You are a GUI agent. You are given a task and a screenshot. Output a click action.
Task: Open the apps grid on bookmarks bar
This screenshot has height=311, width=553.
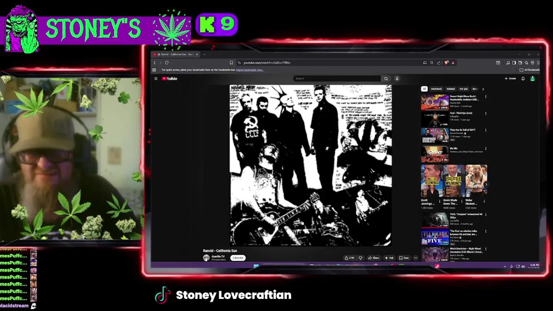point(154,70)
